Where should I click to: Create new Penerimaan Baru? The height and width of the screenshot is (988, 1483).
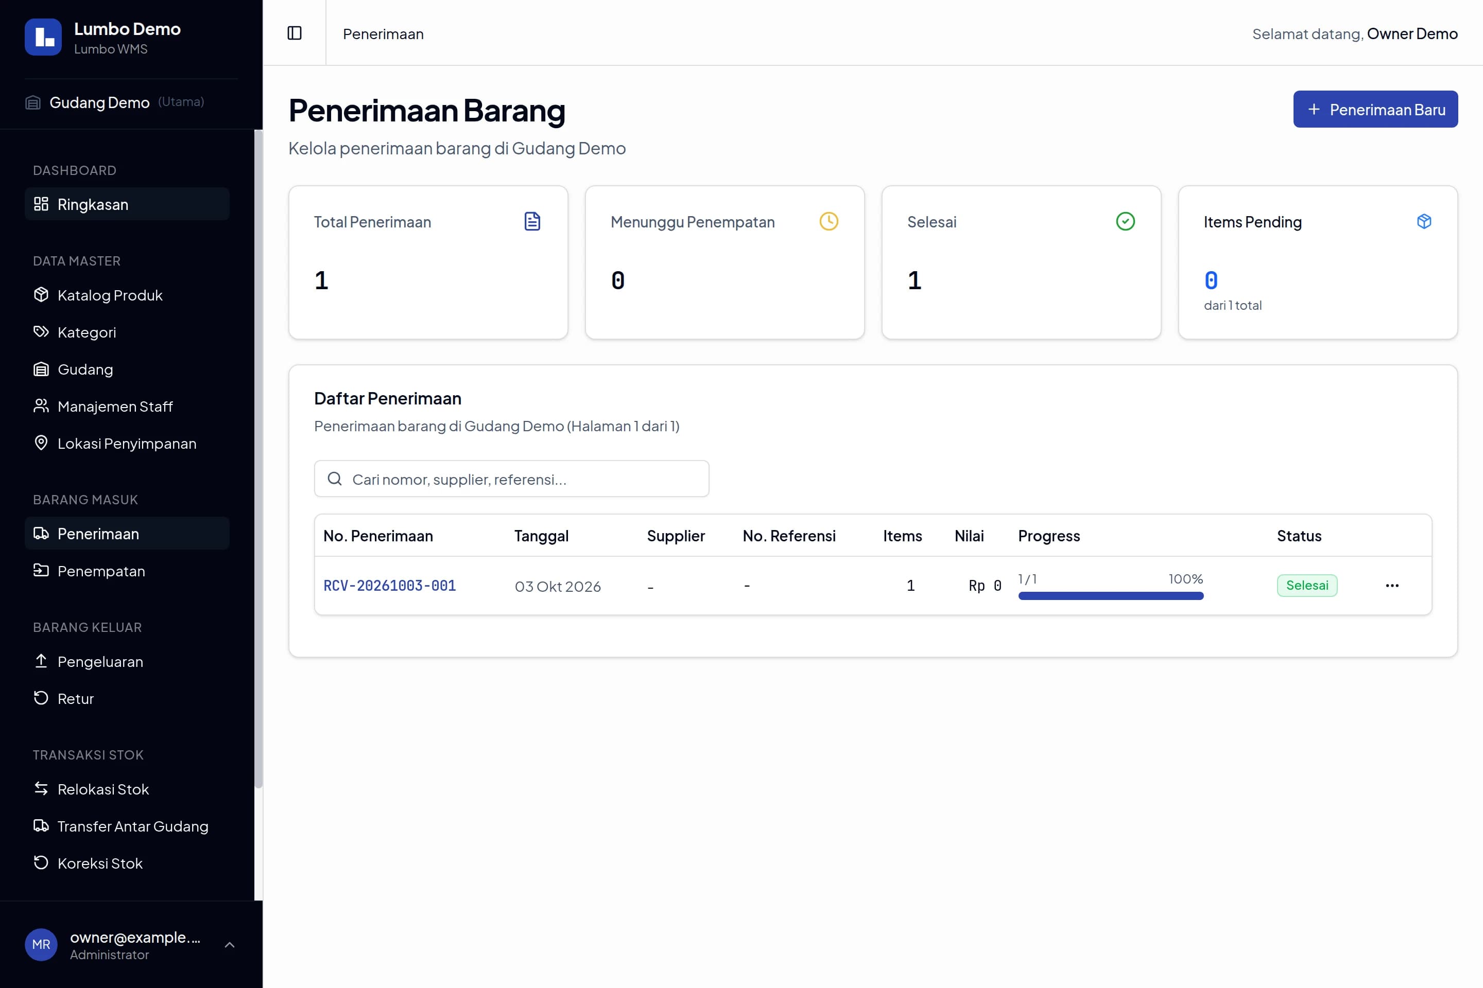click(1375, 109)
